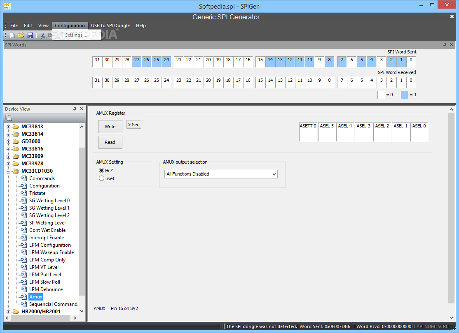
Task: Toggle SPI Word Sent bit 31
Action: pos(97,62)
